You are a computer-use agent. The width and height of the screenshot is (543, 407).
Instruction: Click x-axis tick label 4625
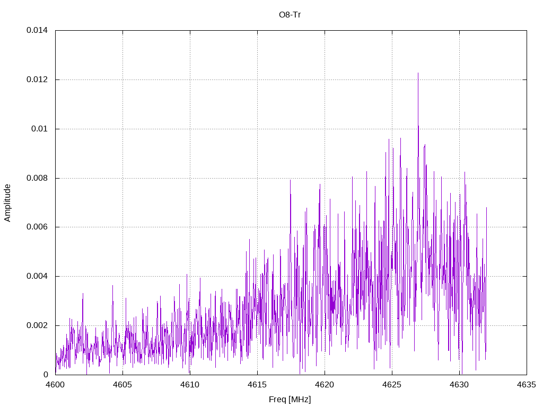pos(392,385)
